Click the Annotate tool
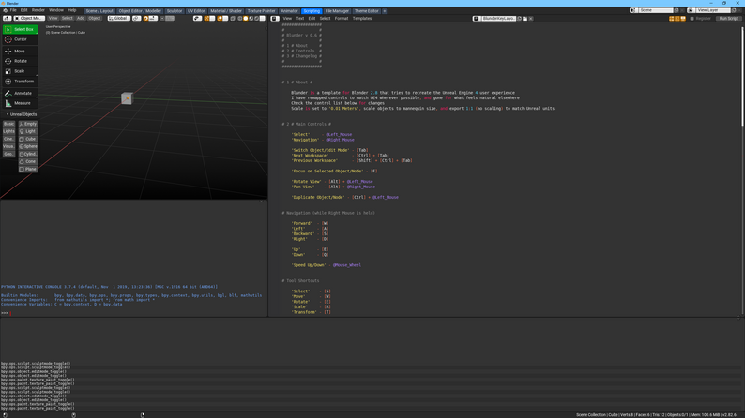The height and width of the screenshot is (418, 745). point(20,93)
